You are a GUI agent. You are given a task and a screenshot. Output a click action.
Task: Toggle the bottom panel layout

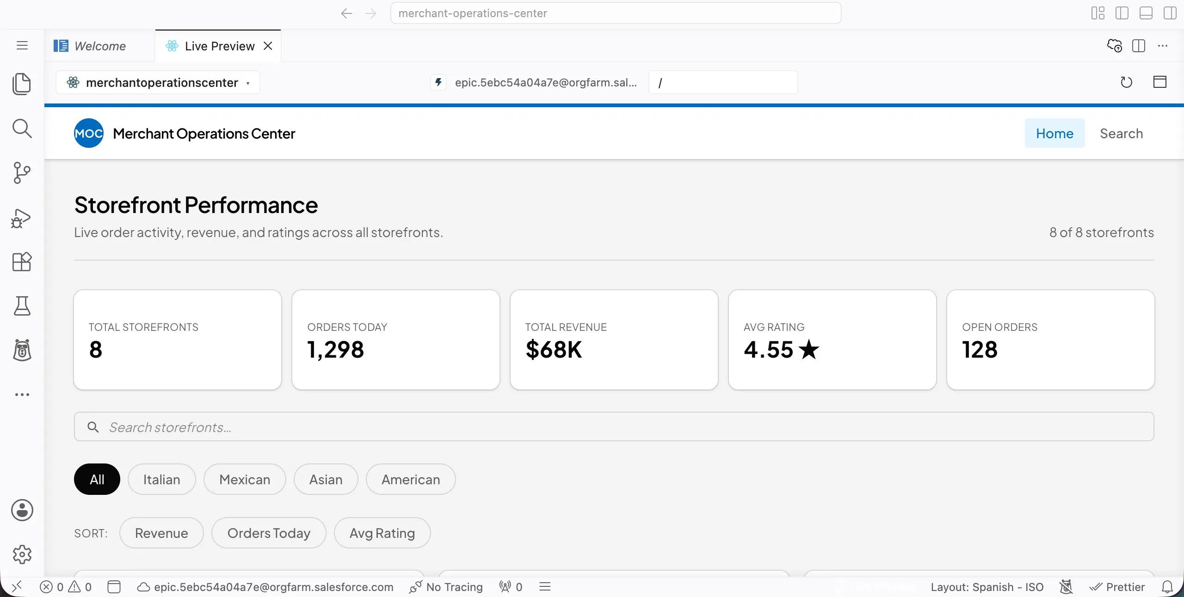coord(1146,13)
